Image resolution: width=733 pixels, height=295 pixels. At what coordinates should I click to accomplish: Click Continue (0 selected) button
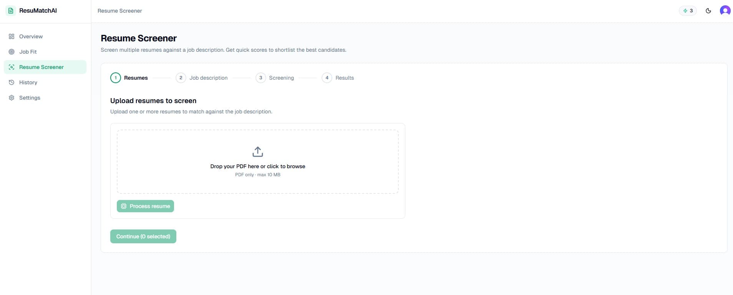coord(143,236)
